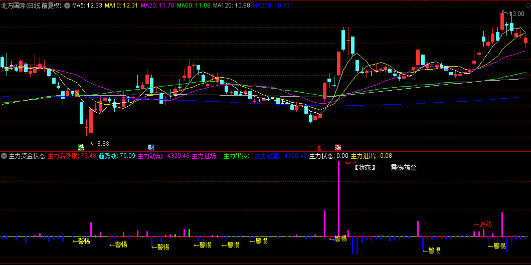Select the blue 主力被套 value
Screen dimensions: 531x265
pos(281,156)
